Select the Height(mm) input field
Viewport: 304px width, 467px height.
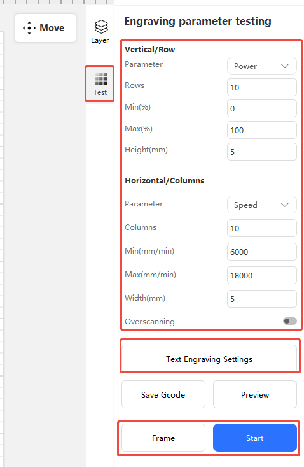point(262,152)
